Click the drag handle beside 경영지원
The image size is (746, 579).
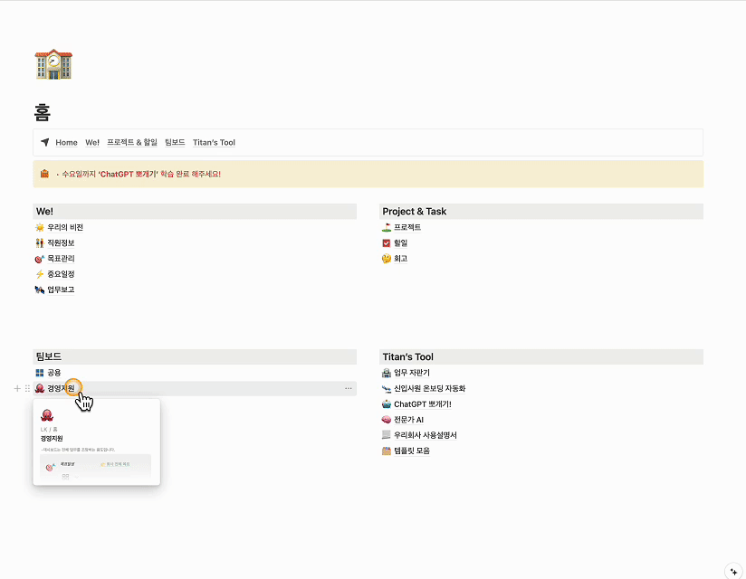coord(27,388)
